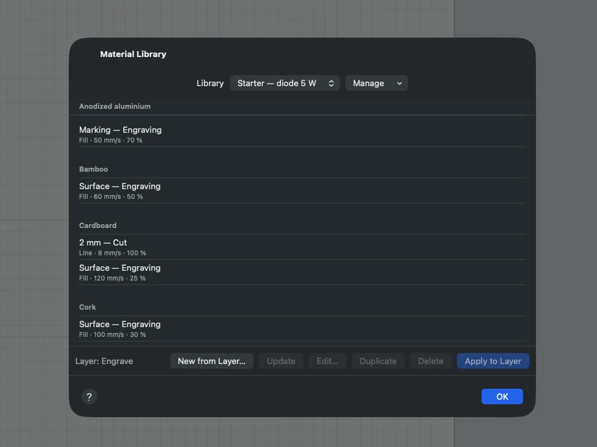Screen dimensions: 597x447
Task: Select Bamboo Surface — Engraving preset
Action: pyautogui.click(x=302, y=190)
